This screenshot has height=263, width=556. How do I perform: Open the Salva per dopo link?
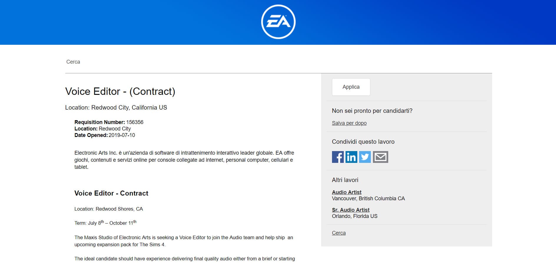(x=349, y=123)
